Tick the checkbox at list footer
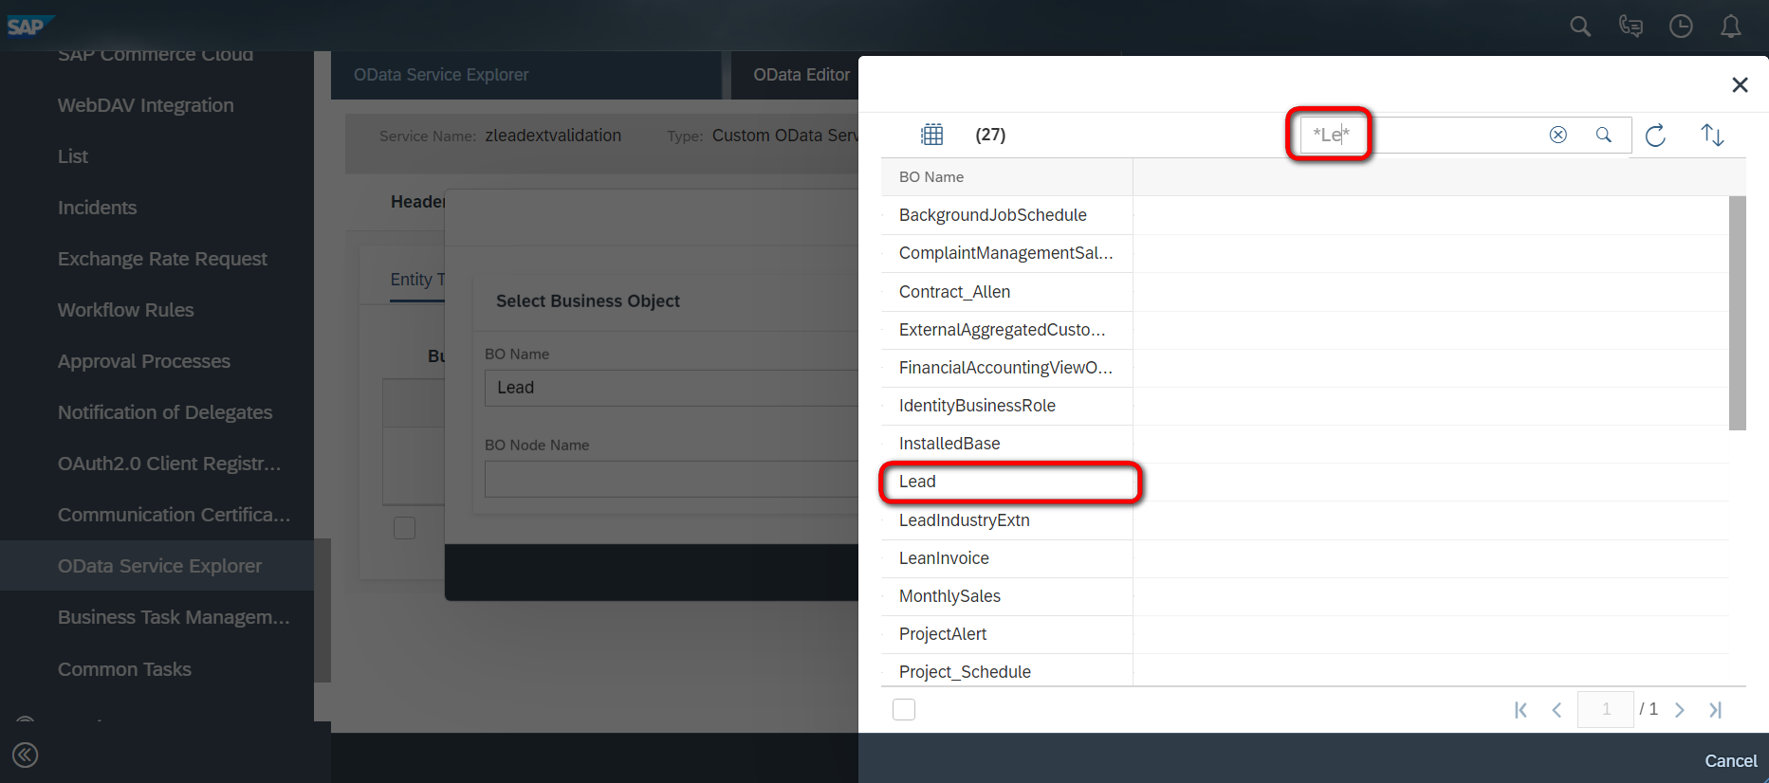The height and width of the screenshot is (783, 1769). coord(904,709)
